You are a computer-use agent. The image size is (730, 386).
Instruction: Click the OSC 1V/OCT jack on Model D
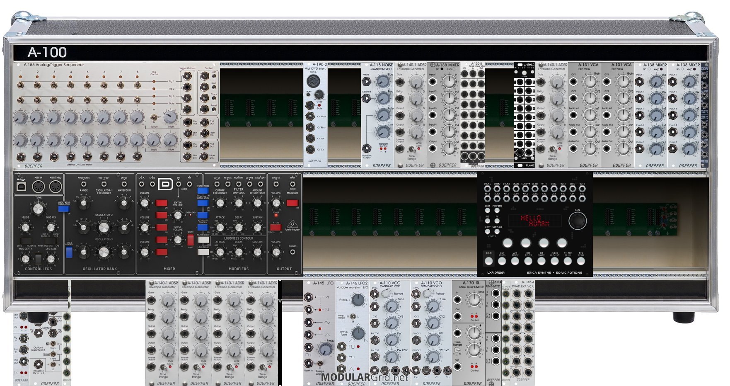[104, 184]
